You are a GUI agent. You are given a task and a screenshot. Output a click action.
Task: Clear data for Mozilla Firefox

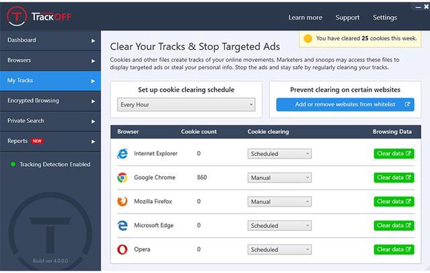[394, 201]
